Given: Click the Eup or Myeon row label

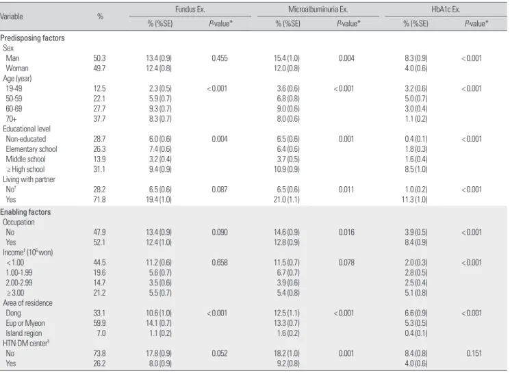Looking at the screenshot, I should [25, 323].
